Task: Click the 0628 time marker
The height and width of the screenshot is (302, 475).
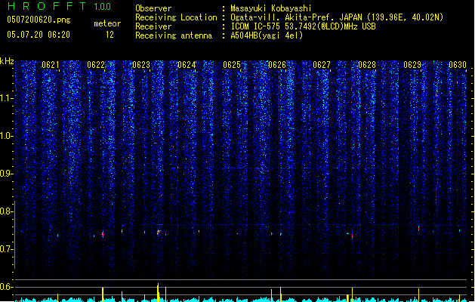Action: point(367,65)
